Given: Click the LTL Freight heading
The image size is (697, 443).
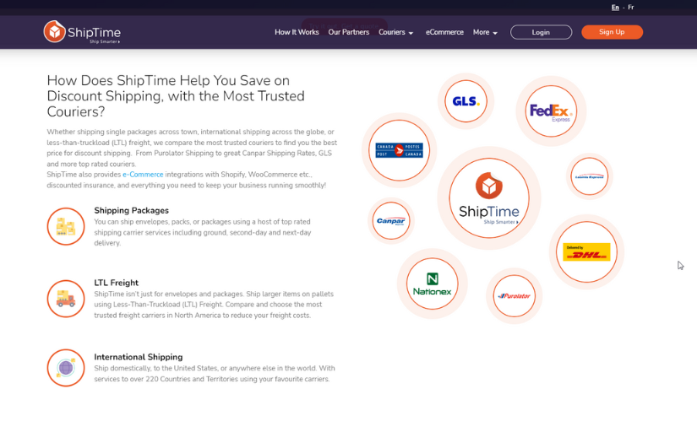Looking at the screenshot, I should pos(116,283).
